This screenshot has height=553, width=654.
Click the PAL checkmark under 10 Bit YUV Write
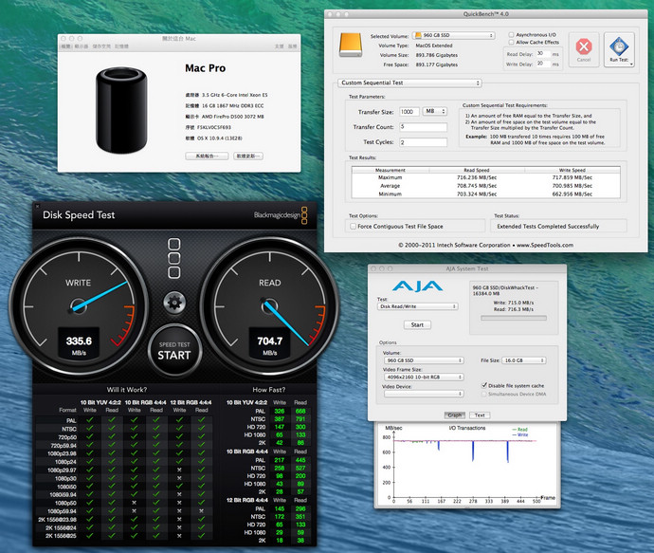(x=90, y=420)
